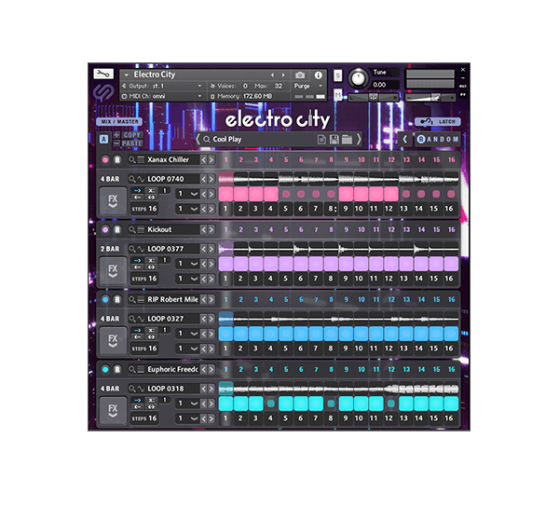Image resolution: width=559 pixels, height=506 pixels.
Task: Adjust the pan slider under Tune
Action: [x=374, y=97]
